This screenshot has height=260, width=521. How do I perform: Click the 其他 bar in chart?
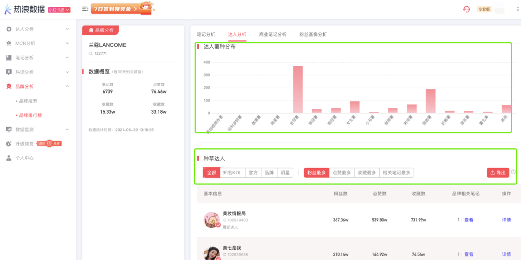pyautogui.click(x=507, y=109)
